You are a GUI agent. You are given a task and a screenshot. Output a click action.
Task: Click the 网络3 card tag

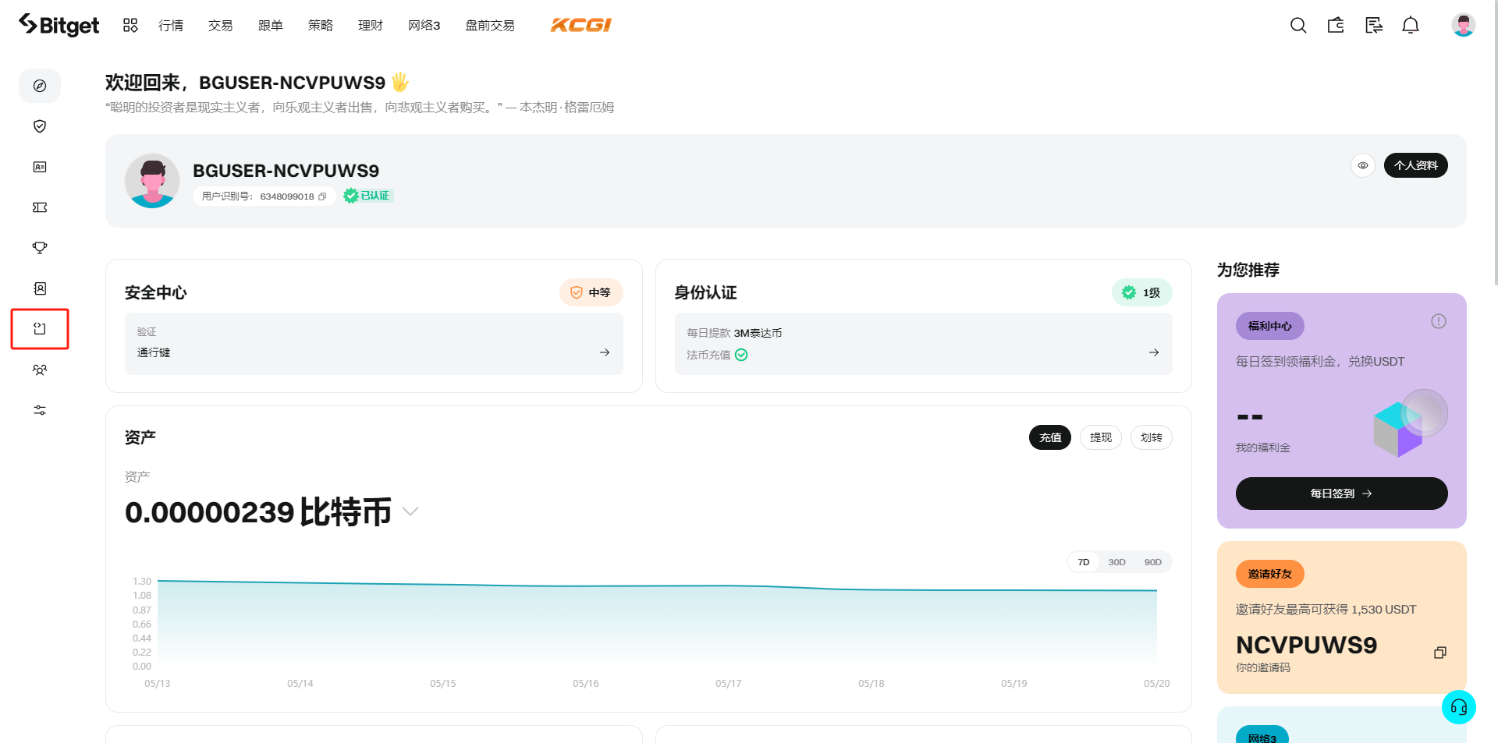click(x=1262, y=734)
